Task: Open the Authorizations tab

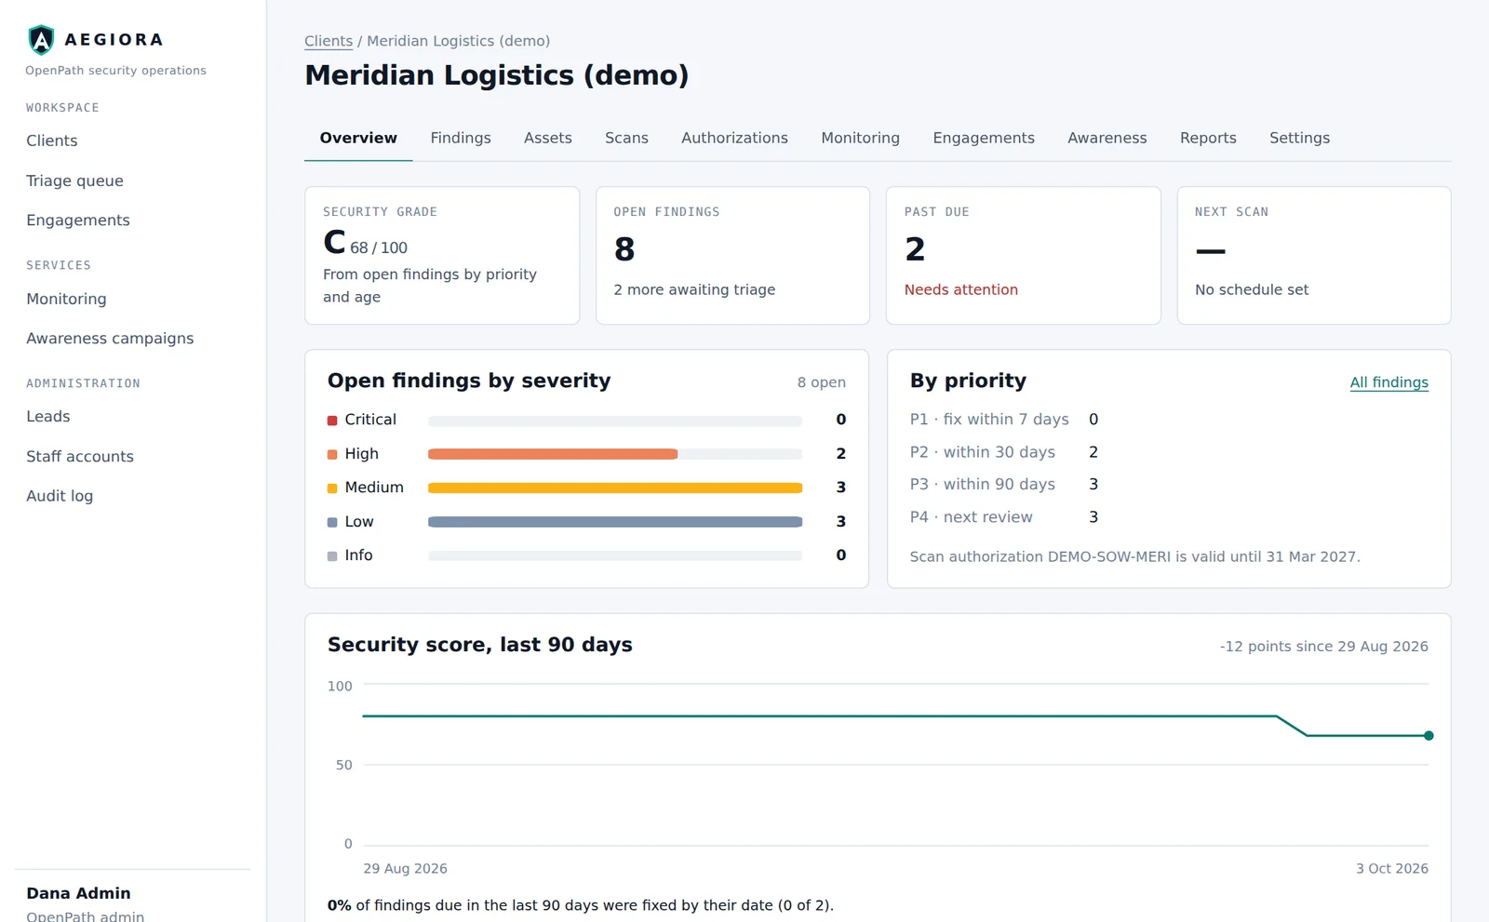Action: point(734,138)
